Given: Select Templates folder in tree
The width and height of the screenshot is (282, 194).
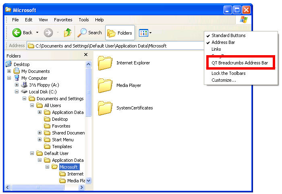Looking at the screenshot, I should coord(62,147).
